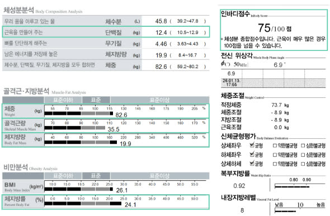
Task: Click the 무기질 value 4.46
Action: [x=161, y=44]
